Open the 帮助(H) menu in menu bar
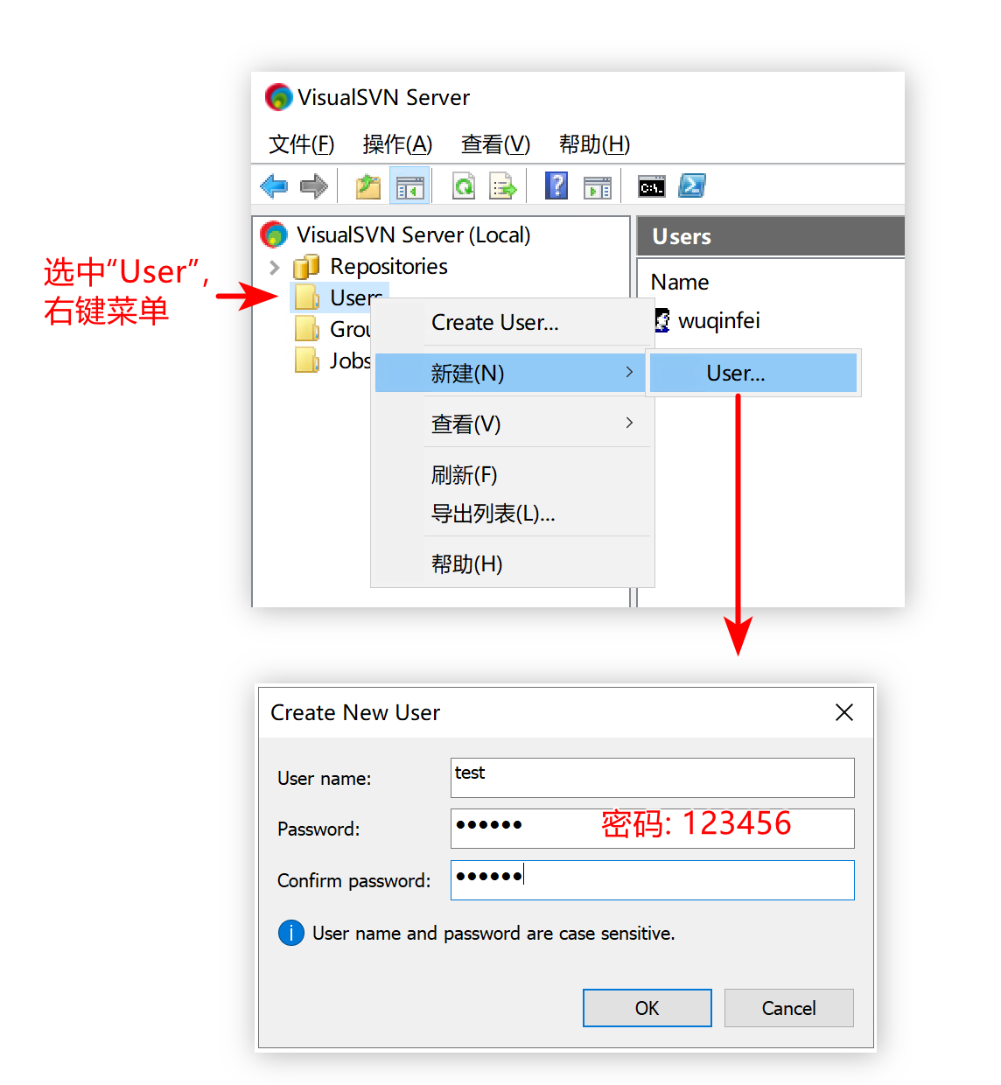The image size is (1001, 1085). [594, 143]
